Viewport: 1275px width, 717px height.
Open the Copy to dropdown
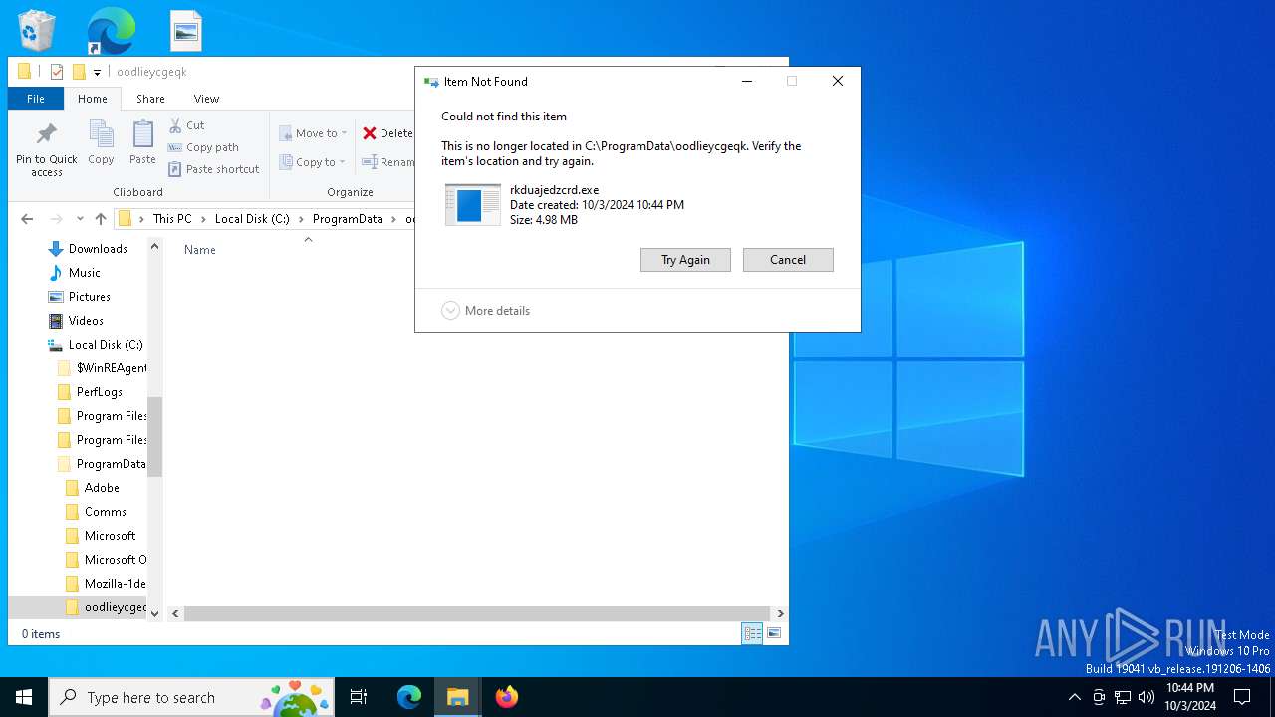click(x=312, y=162)
